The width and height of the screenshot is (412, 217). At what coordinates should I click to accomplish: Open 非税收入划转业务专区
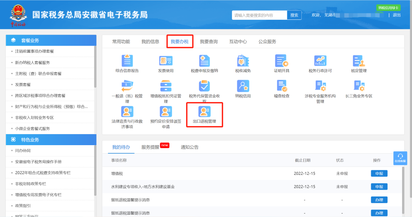coord(34,117)
